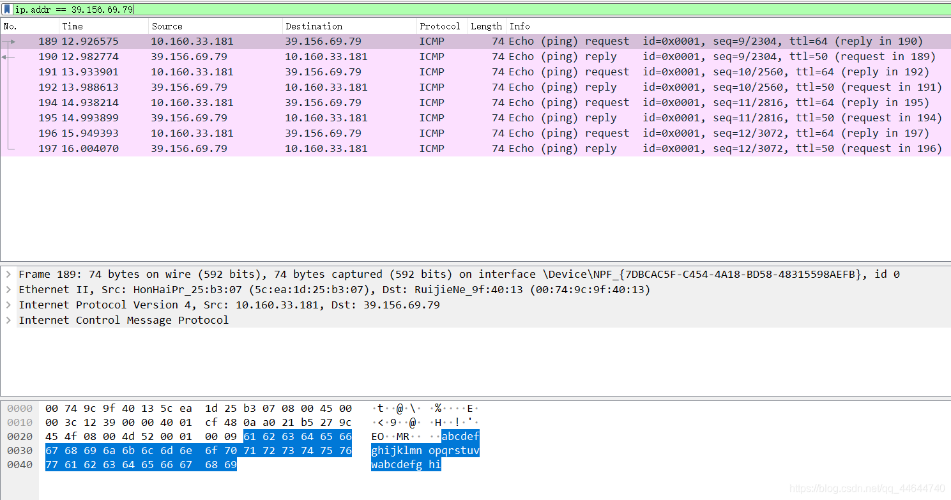Sort by the Protocol column header
The height and width of the screenshot is (500, 951).
(442, 26)
